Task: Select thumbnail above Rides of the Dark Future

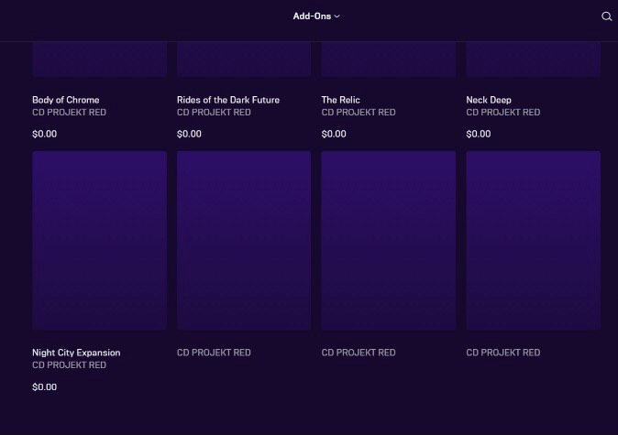Action: pos(244,59)
